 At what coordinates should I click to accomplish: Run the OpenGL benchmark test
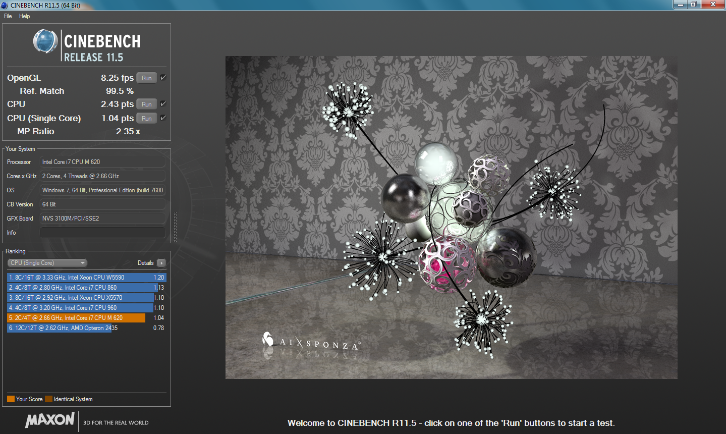tap(147, 78)
